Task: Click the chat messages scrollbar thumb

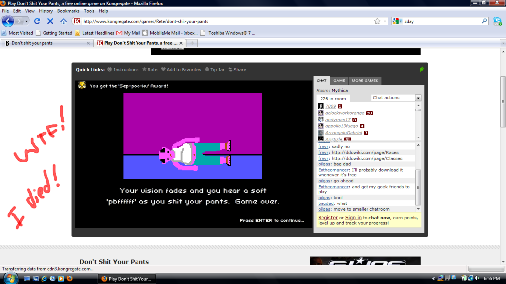Action: 418,188
